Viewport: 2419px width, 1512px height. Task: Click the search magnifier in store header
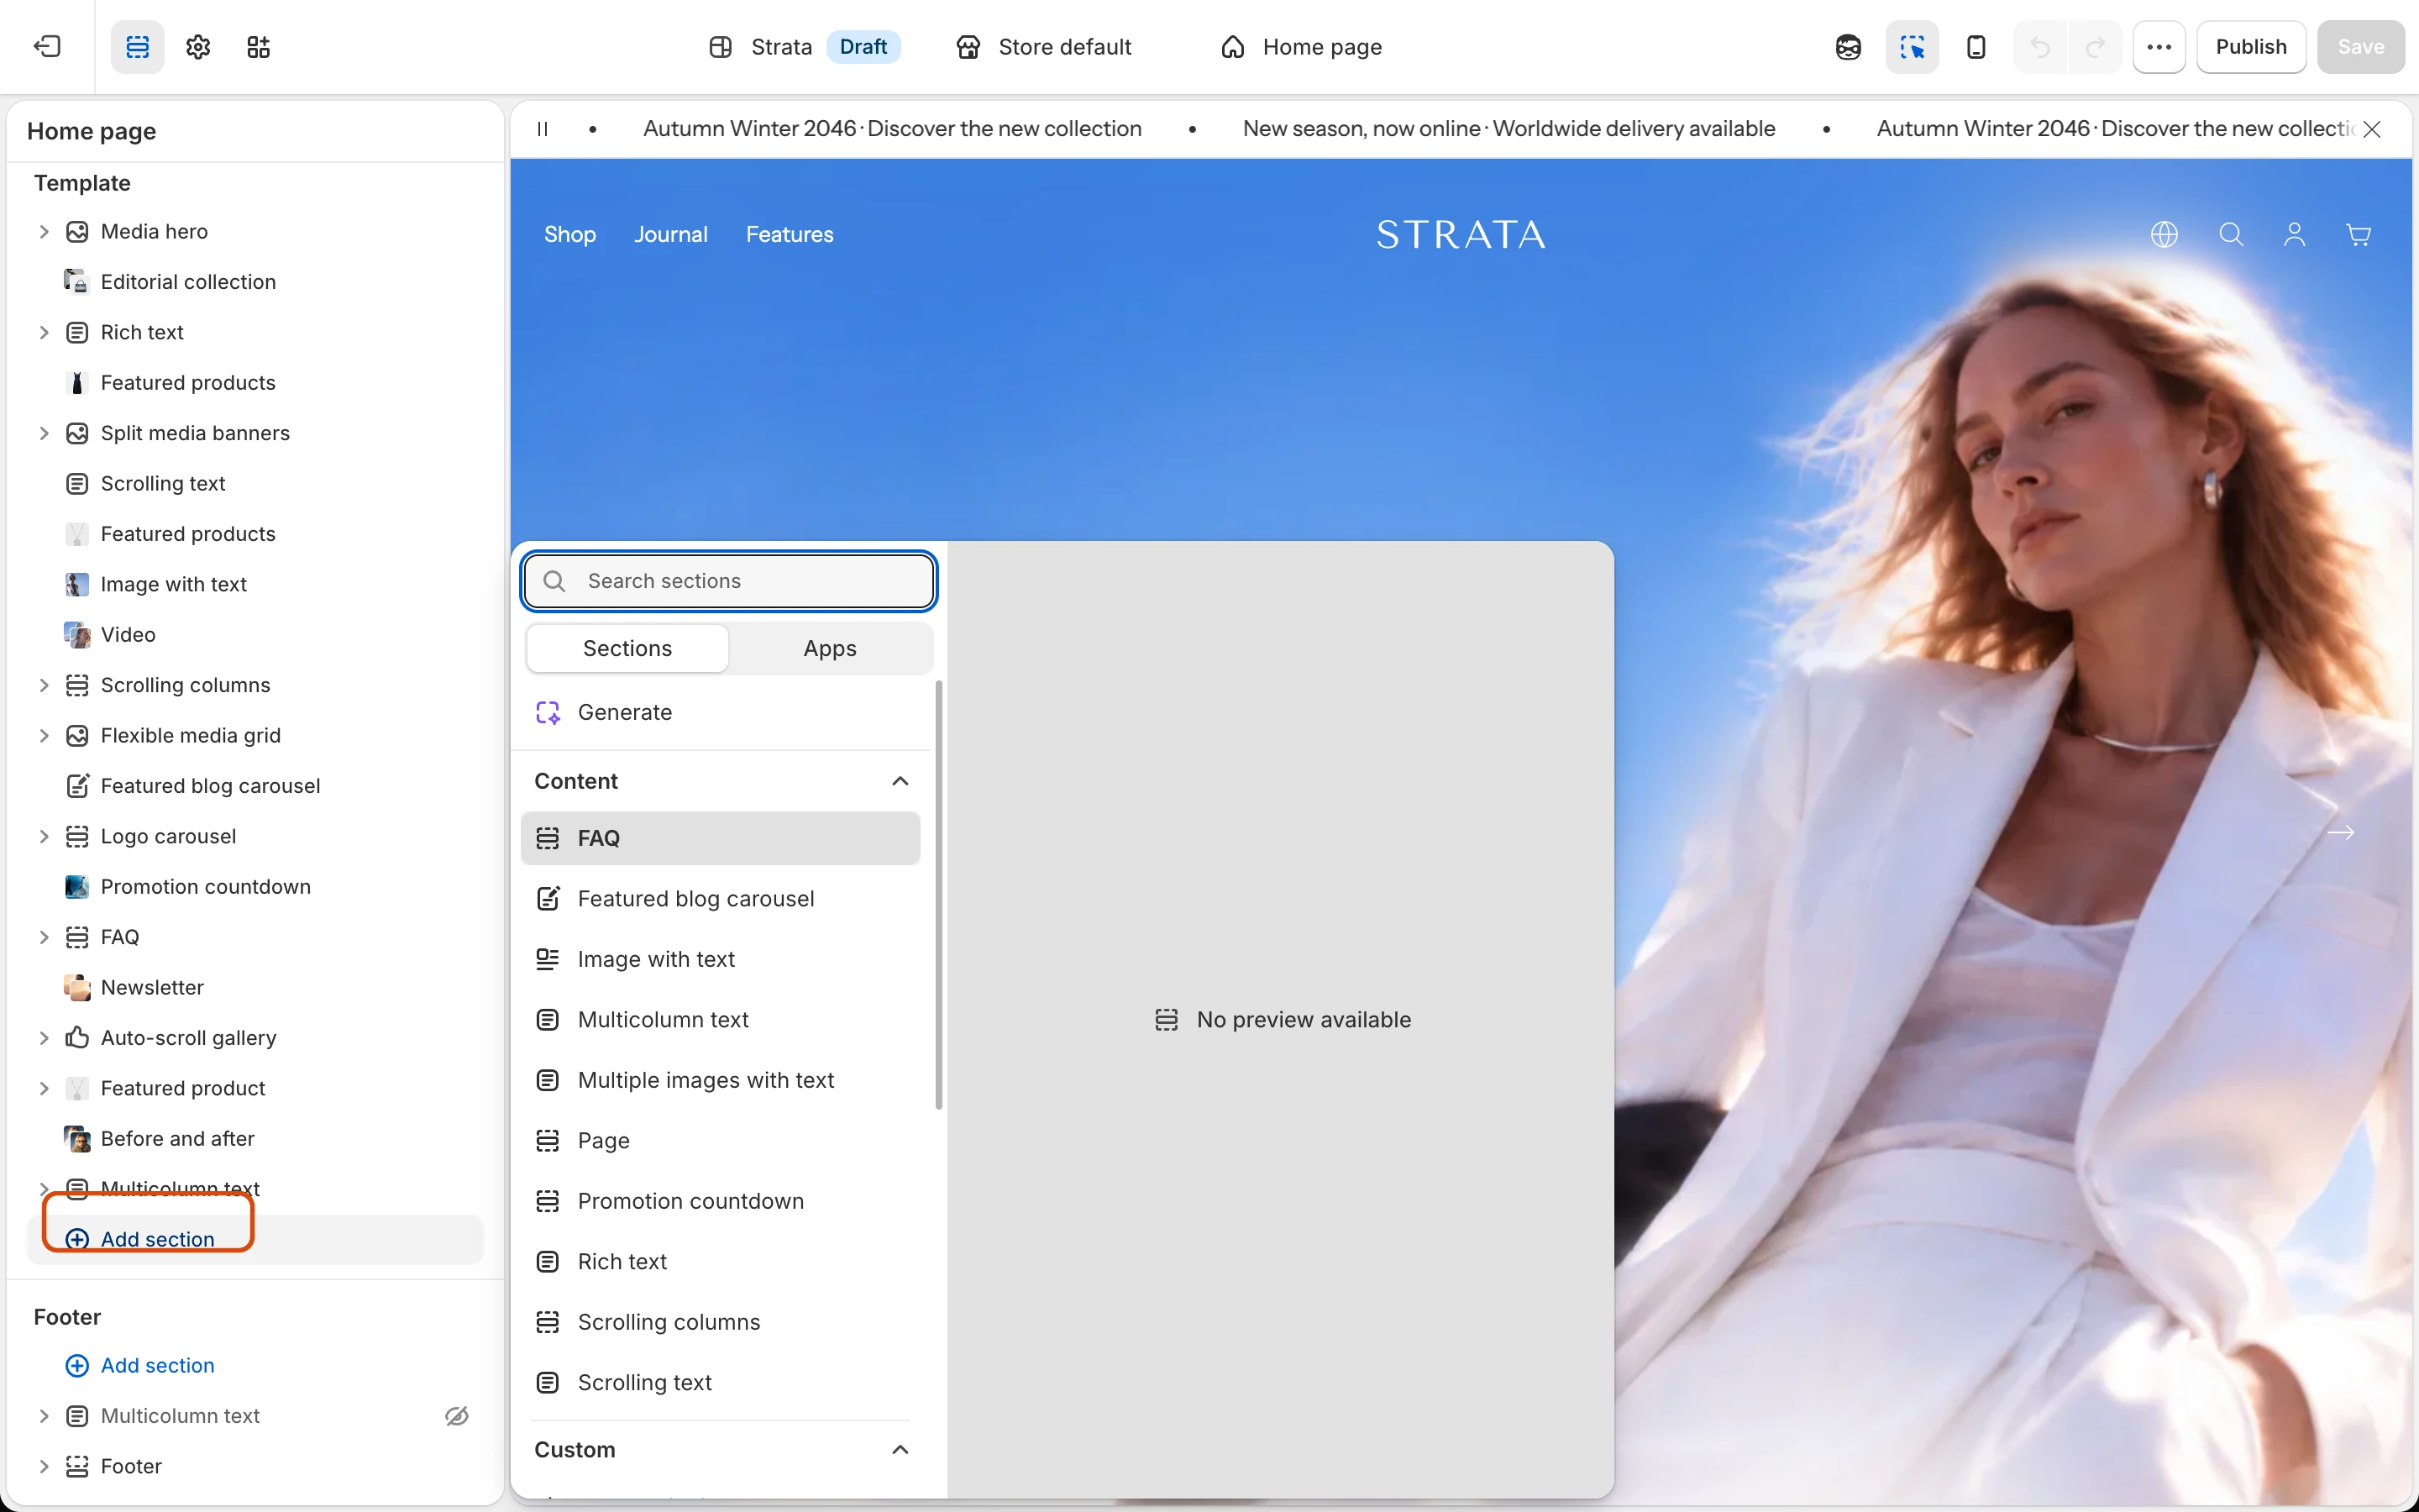[2231, 234]
